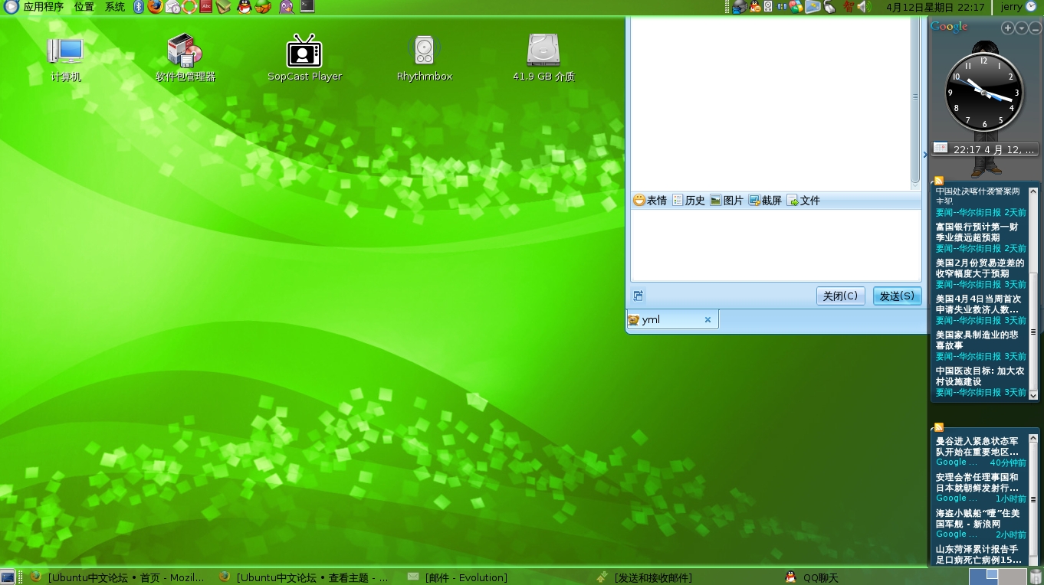Launch the Evolution mail launcher icon
The height and width of the screenshot is (585, 1044).
point(172,7)
